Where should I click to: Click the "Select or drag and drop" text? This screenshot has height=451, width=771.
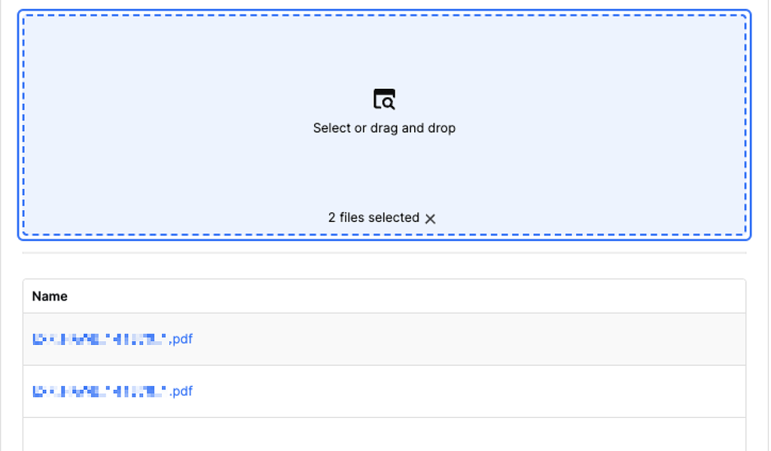384,128
